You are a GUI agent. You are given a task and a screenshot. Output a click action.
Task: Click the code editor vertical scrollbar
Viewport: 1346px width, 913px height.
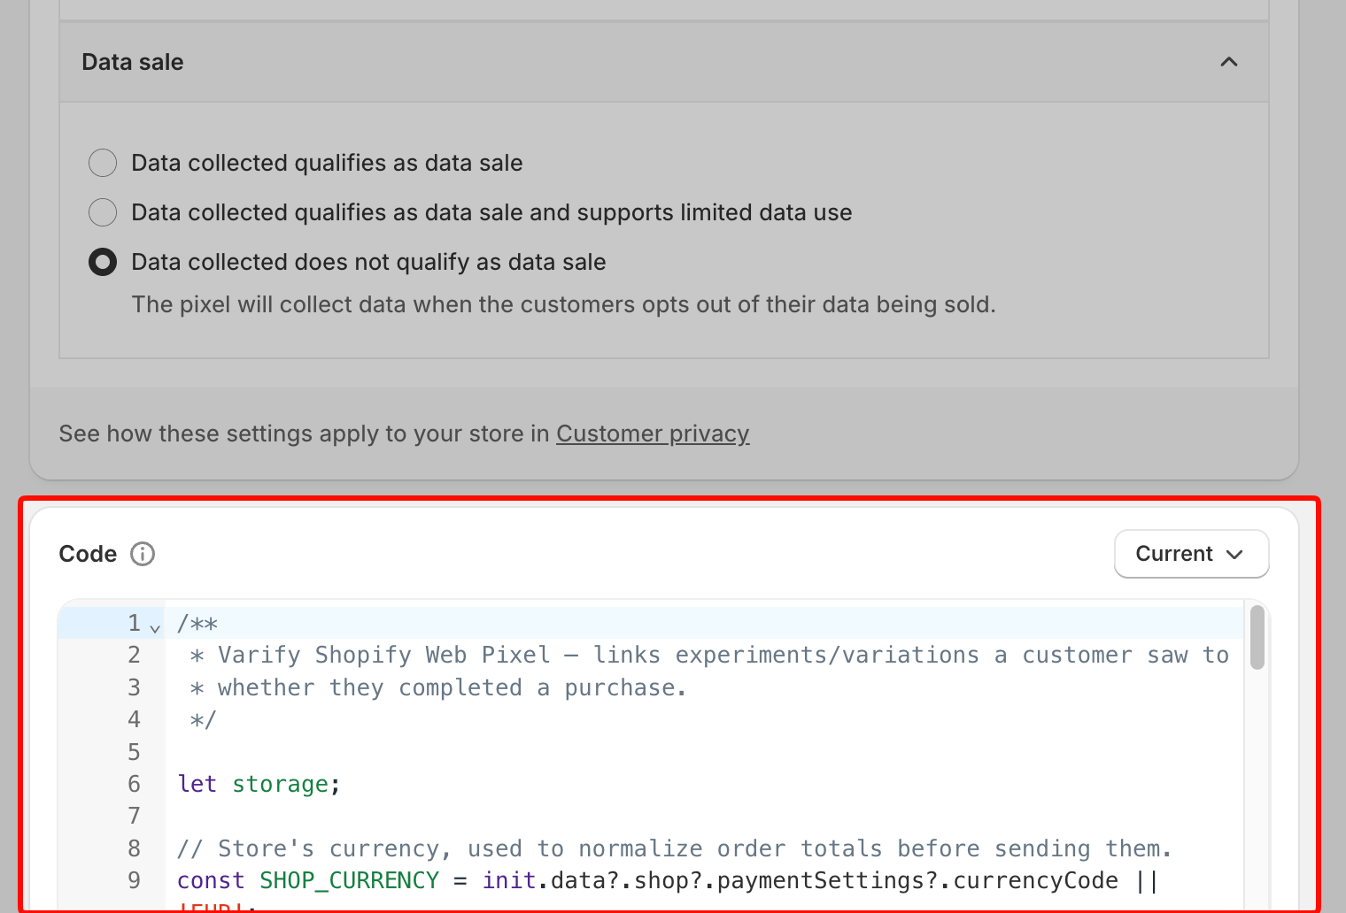tap(1257, 638)
